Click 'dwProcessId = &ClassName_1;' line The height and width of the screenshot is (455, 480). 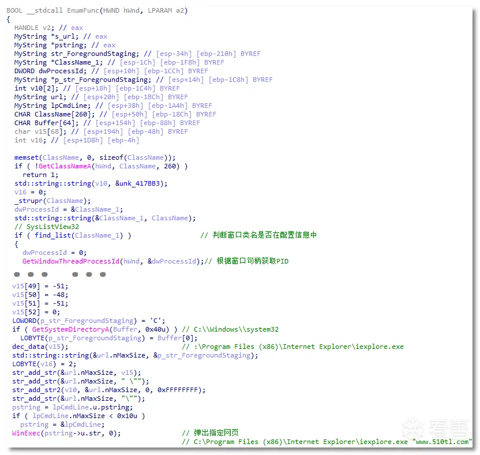69,209
